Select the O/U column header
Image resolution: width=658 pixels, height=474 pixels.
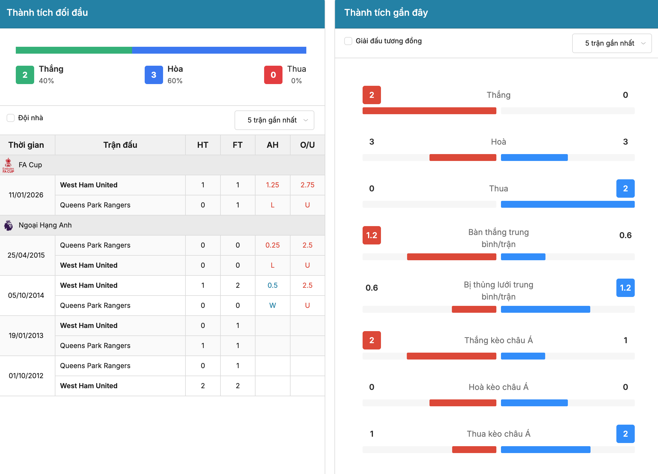click(x=307, y=145)
